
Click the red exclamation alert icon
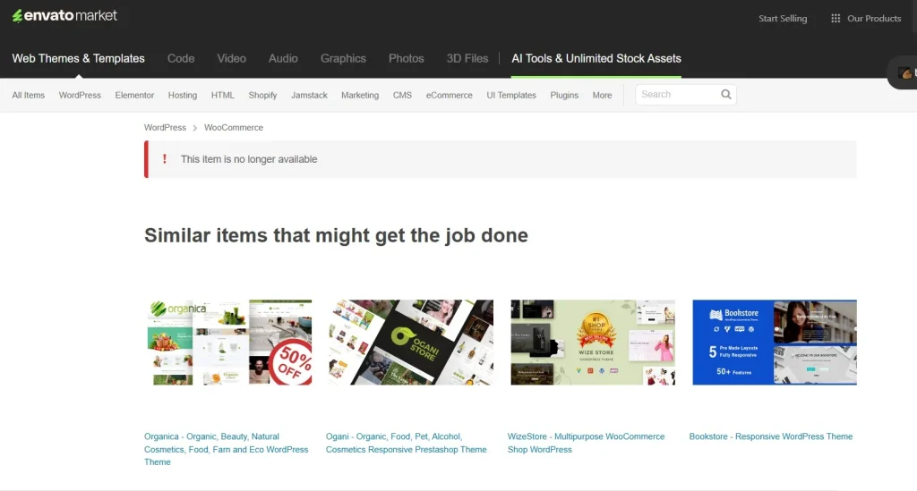click(x=164, y=159)
